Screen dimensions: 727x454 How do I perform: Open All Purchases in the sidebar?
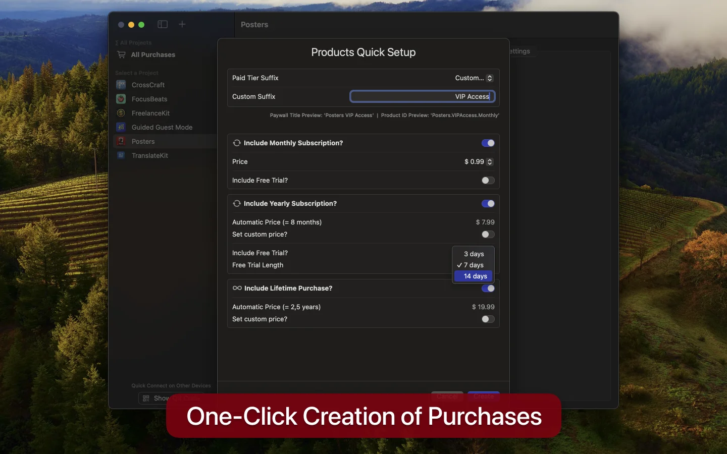153,54
